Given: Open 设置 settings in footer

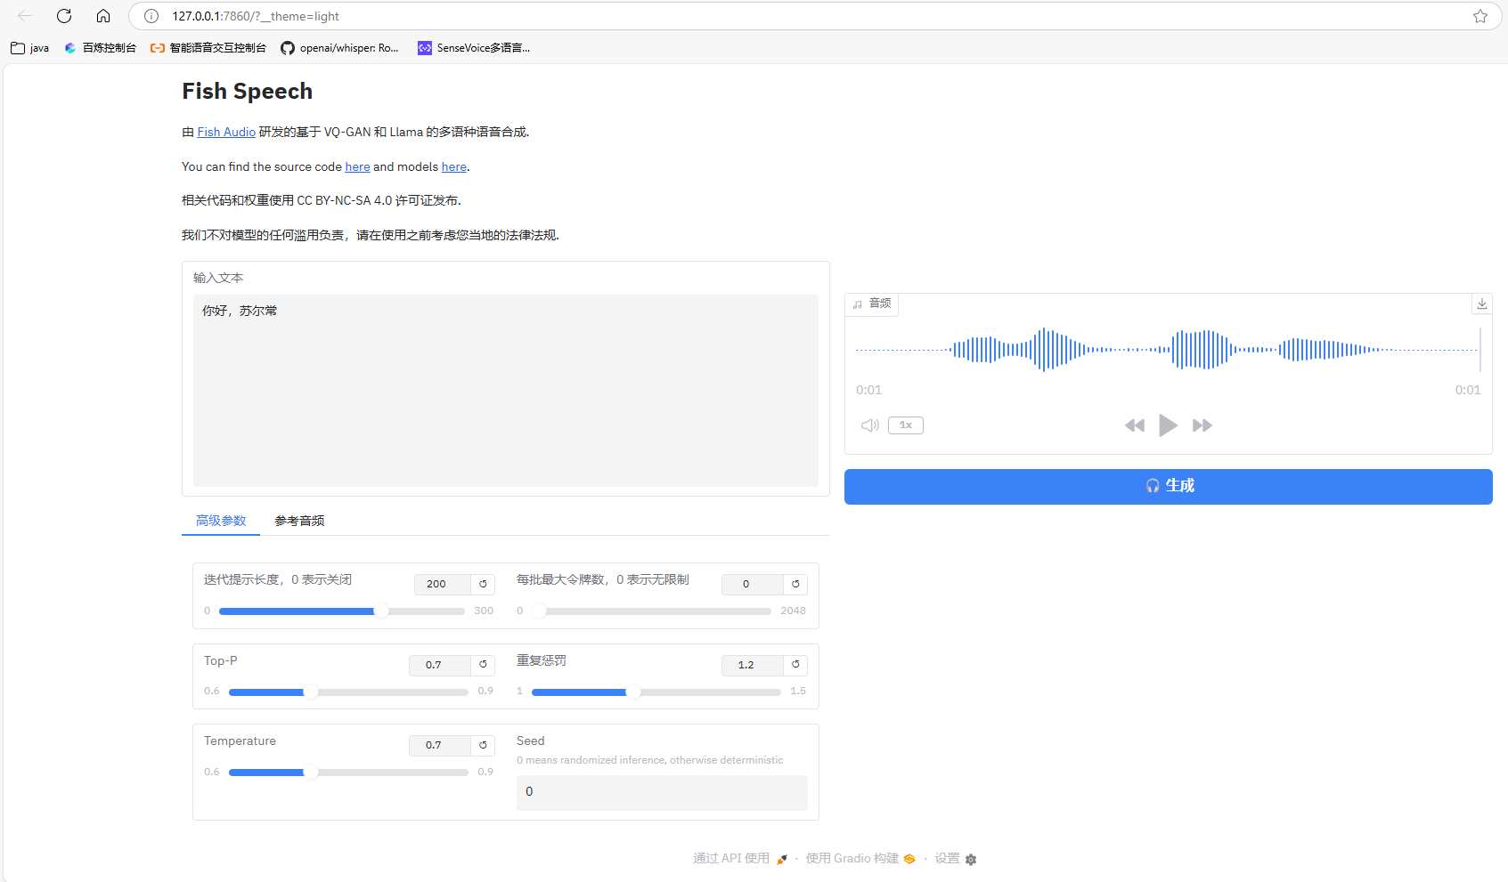Looking at the screenshot, I should (956, 858).
